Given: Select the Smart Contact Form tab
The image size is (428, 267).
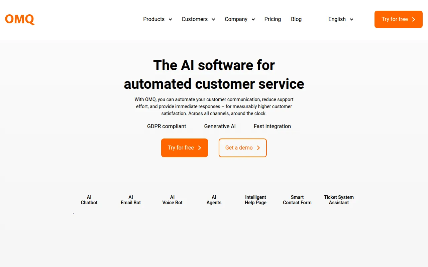Looking at the screenshot, I should click(x=297, y=200).
